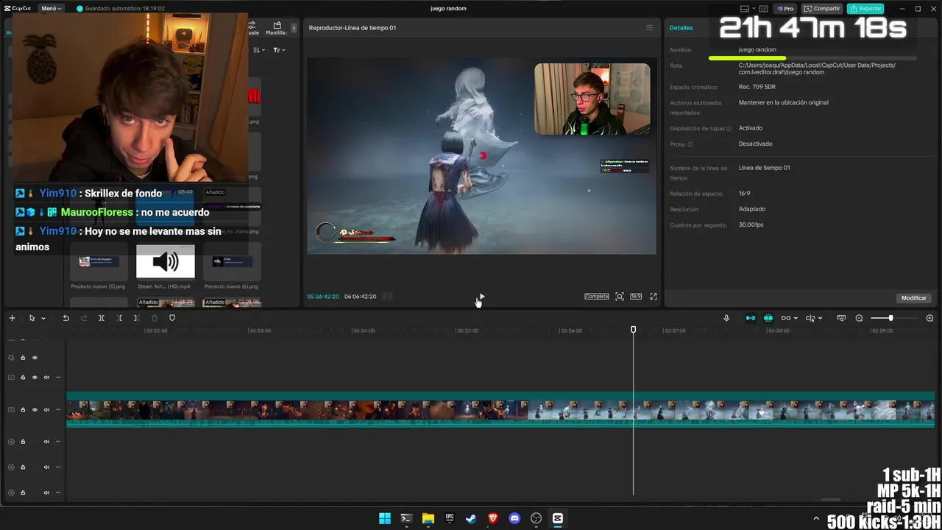Open File Explorer from taskbar
Viewport: 942px width, 530px height.
click(428, 518)
